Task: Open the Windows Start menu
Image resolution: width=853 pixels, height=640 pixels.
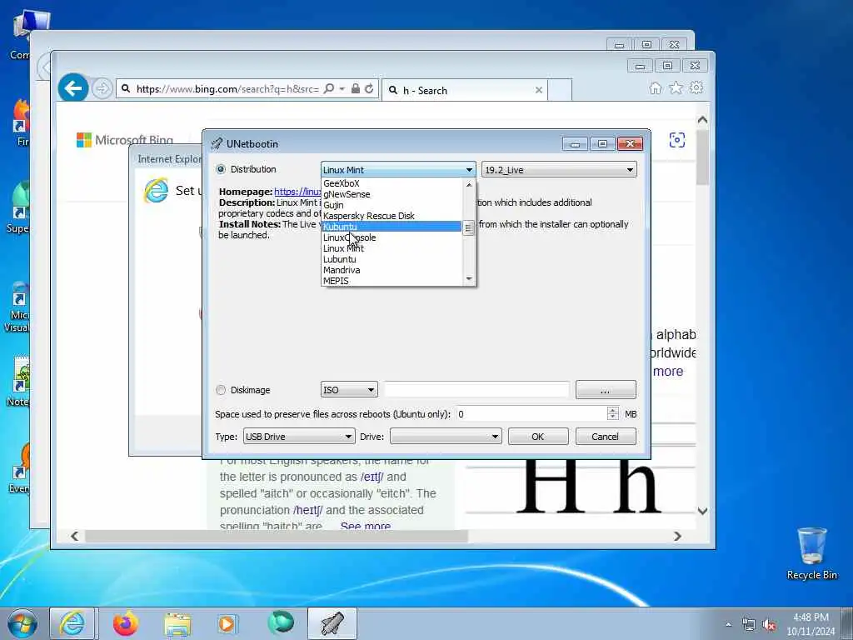Action: click(22, 623)
